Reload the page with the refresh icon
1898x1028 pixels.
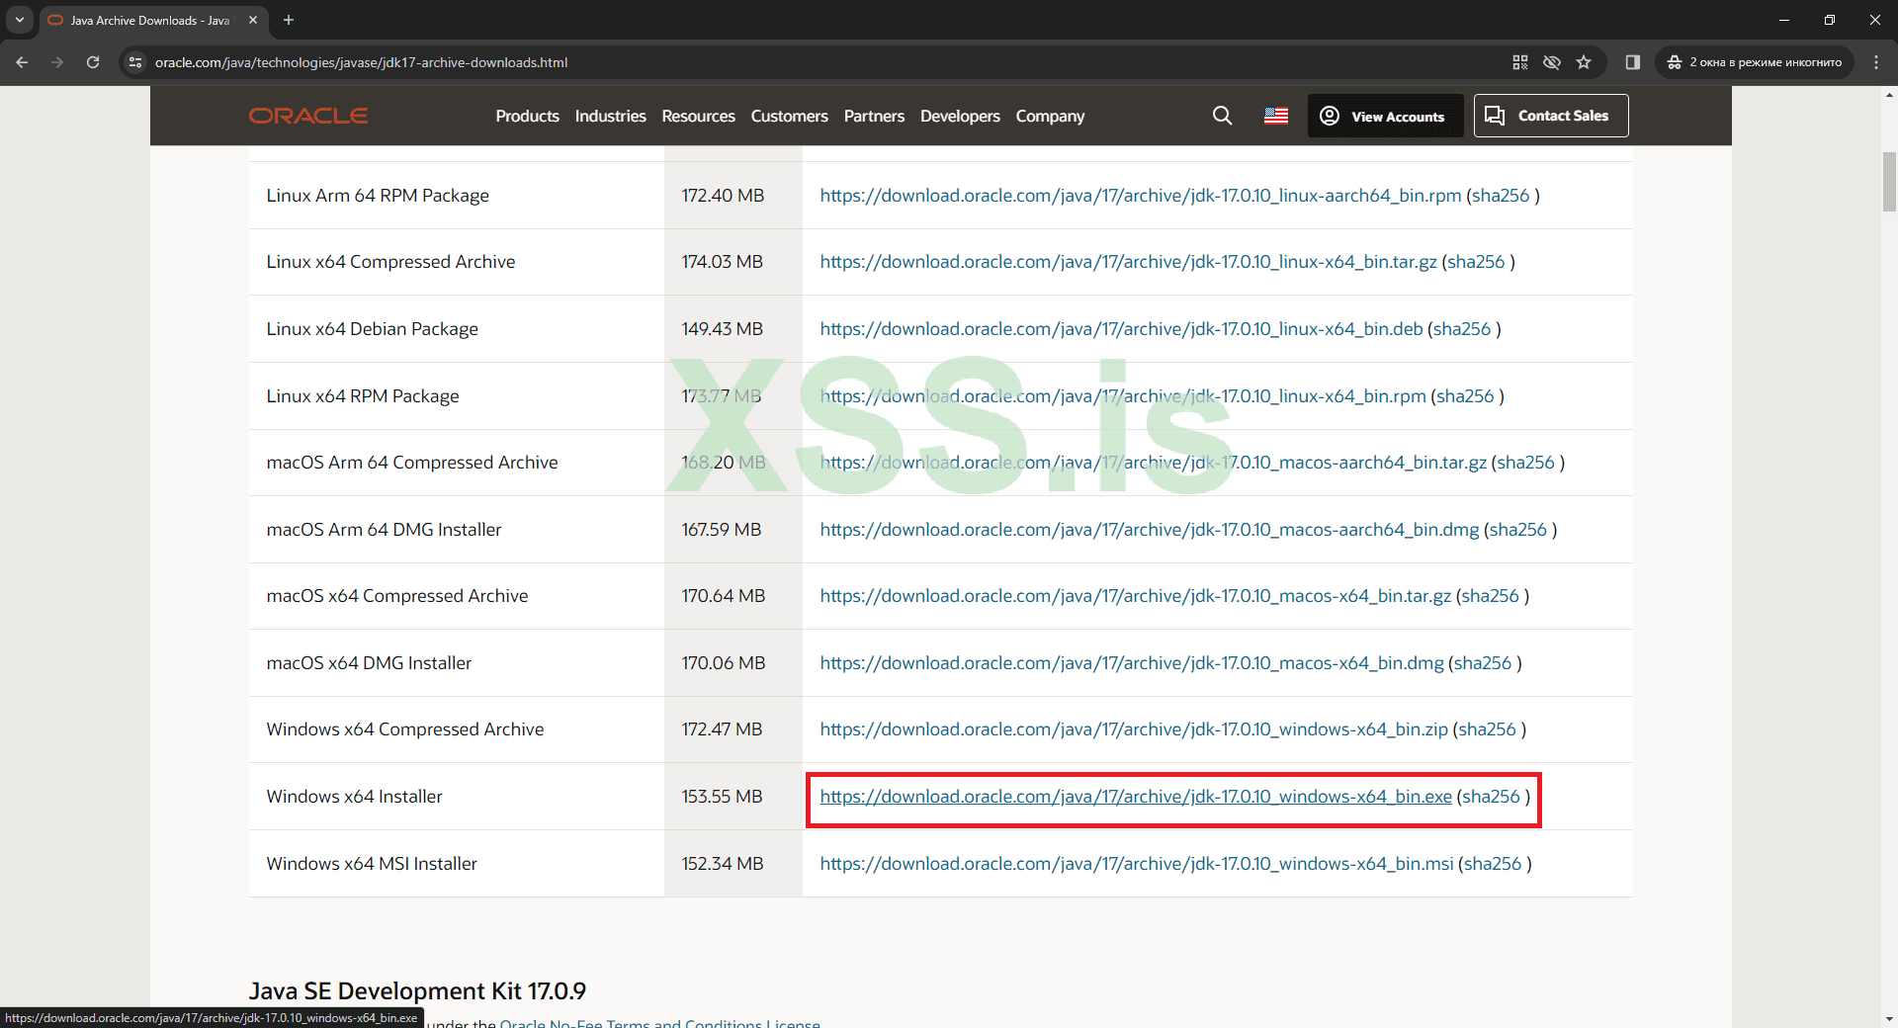(x=93, y=62)
